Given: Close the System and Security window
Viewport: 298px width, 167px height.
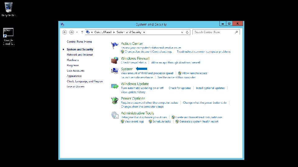Looking at the screenshot, I should tap(237, 24).
